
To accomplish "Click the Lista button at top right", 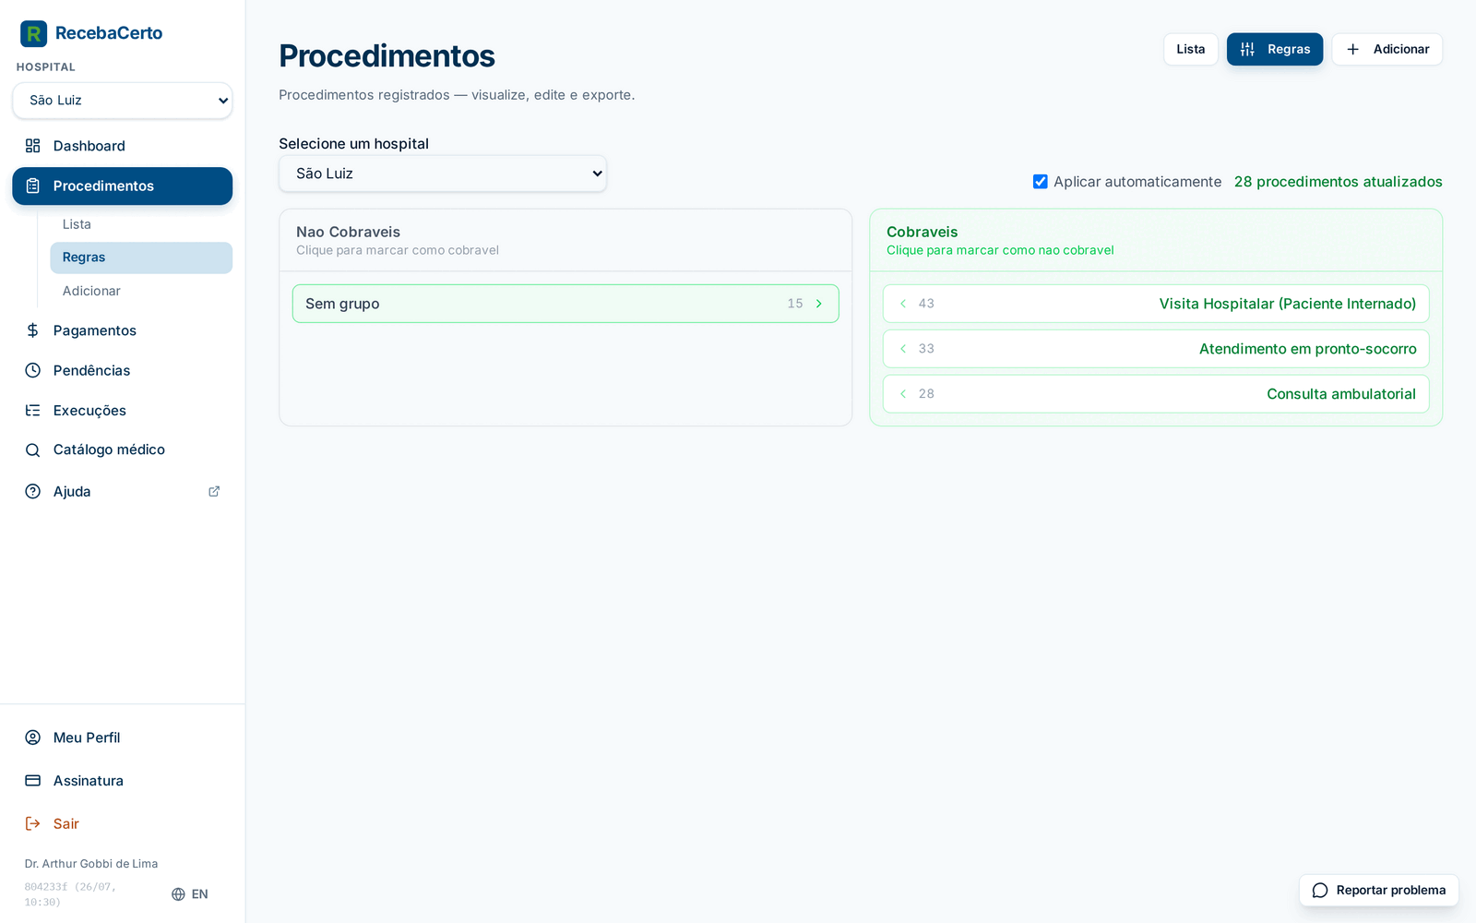I will 1191,49.
